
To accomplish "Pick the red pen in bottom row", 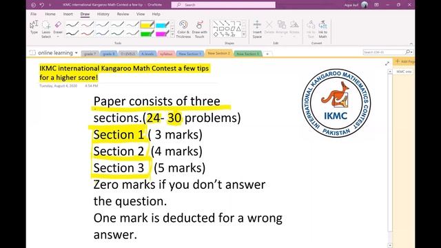I will click(88, 33).
